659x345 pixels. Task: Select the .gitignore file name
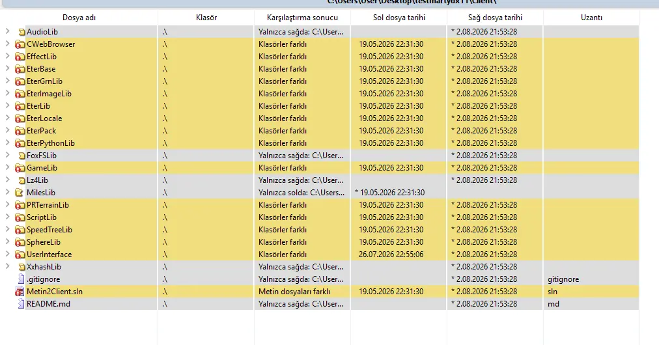tap(43, 279)
